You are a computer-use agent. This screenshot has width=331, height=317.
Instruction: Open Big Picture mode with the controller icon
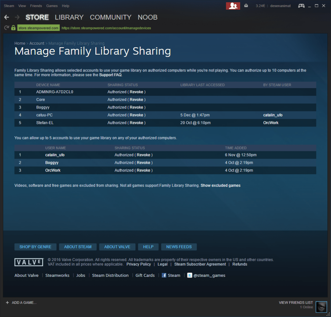tap(301, 6)
